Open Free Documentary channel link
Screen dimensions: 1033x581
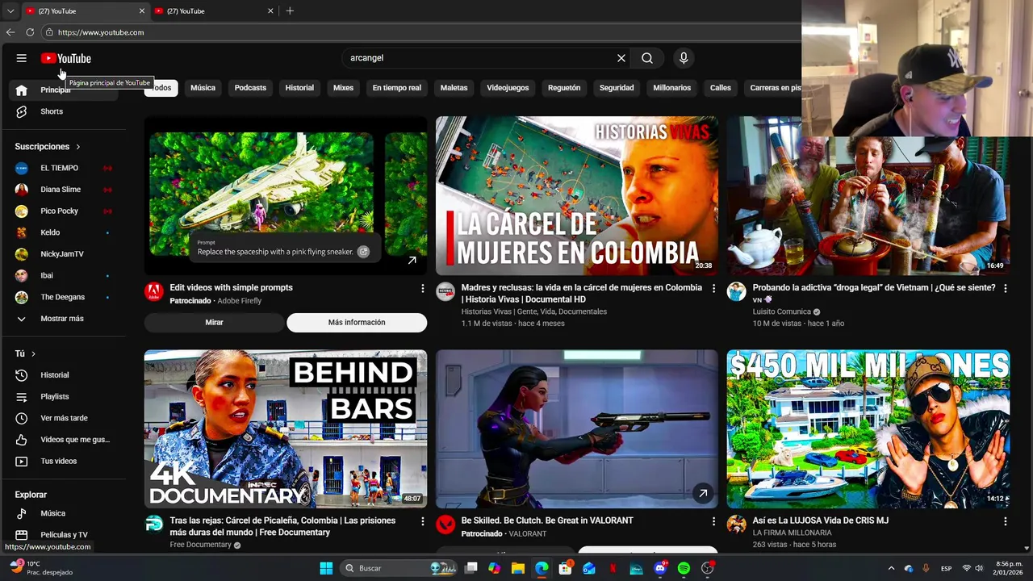pos(200,545)
